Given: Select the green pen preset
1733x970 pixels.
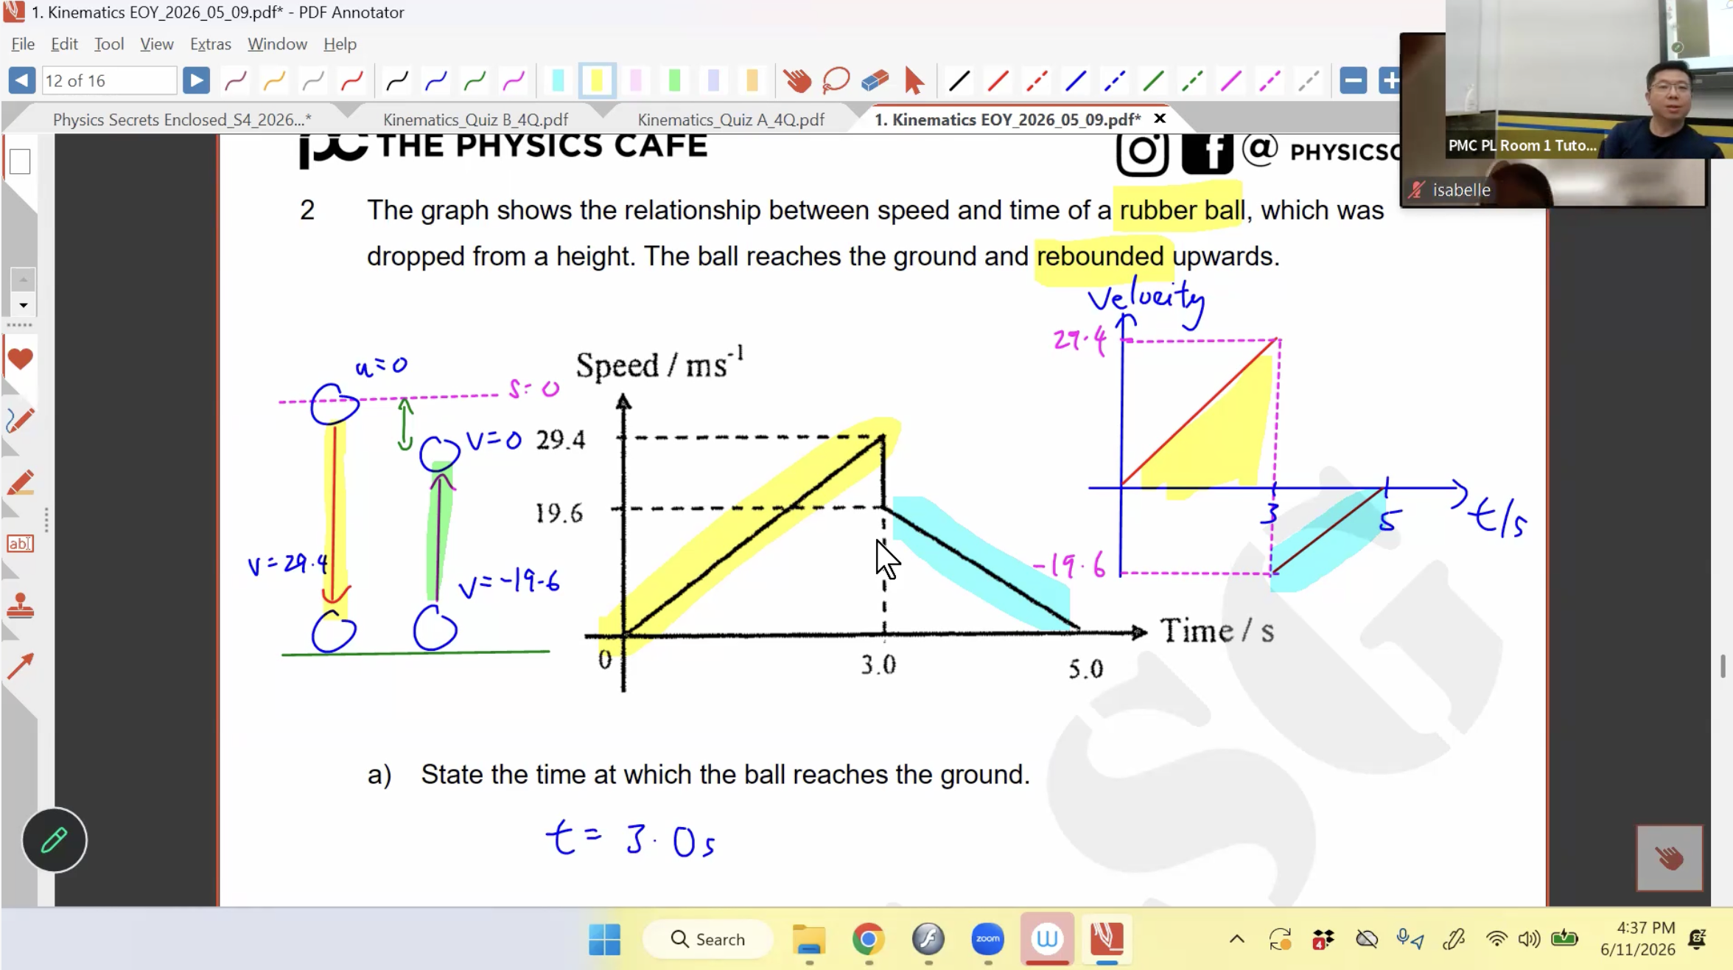Looking at the screenshot, I should 475,80.
